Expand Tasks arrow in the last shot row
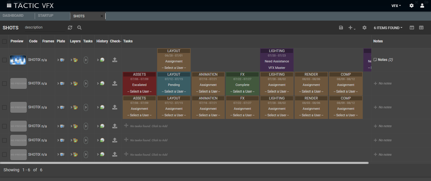Image resolution: width=431 pixels, height=181 pixels. coord(86,155)
